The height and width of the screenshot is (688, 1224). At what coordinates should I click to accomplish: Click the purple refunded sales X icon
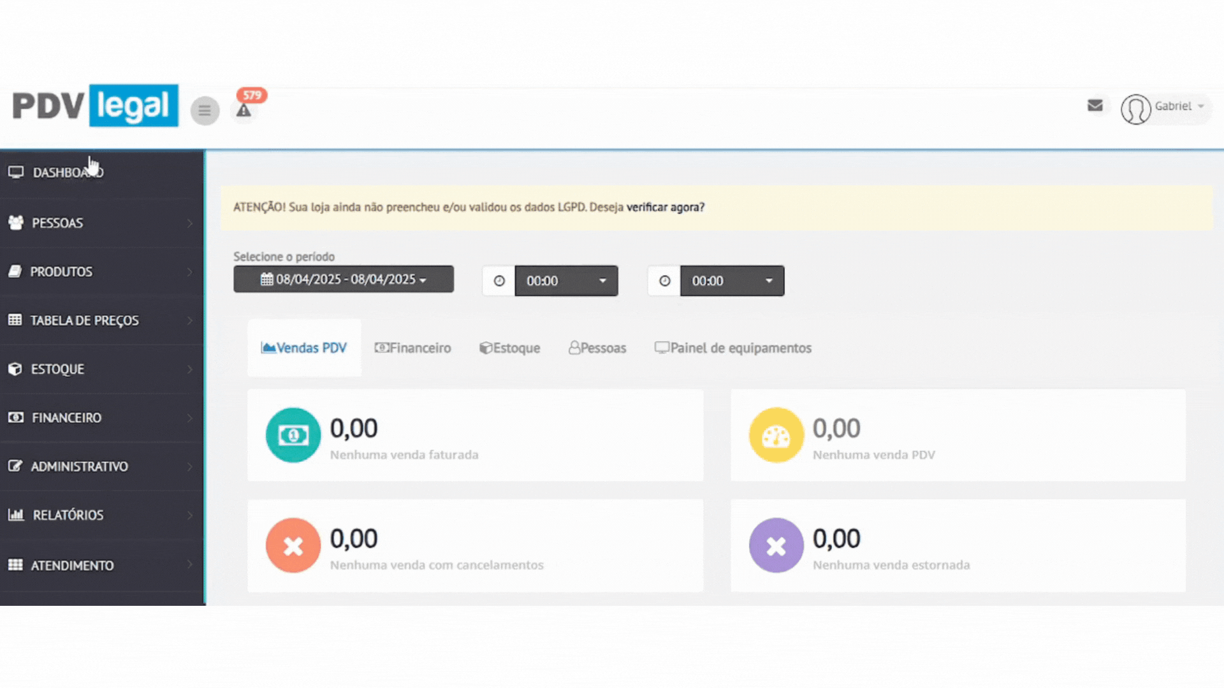(776, 546)
